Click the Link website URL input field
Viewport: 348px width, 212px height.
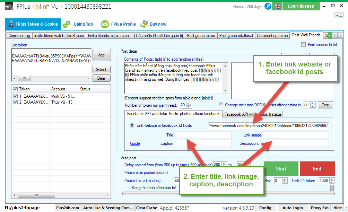click(x=268, y=126)
